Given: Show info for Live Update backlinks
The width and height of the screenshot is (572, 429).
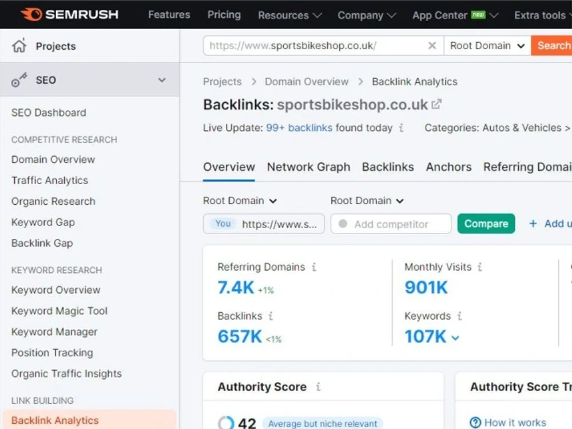Looking at the screenshot, I should pyautogui.click(x=402, y=128).
